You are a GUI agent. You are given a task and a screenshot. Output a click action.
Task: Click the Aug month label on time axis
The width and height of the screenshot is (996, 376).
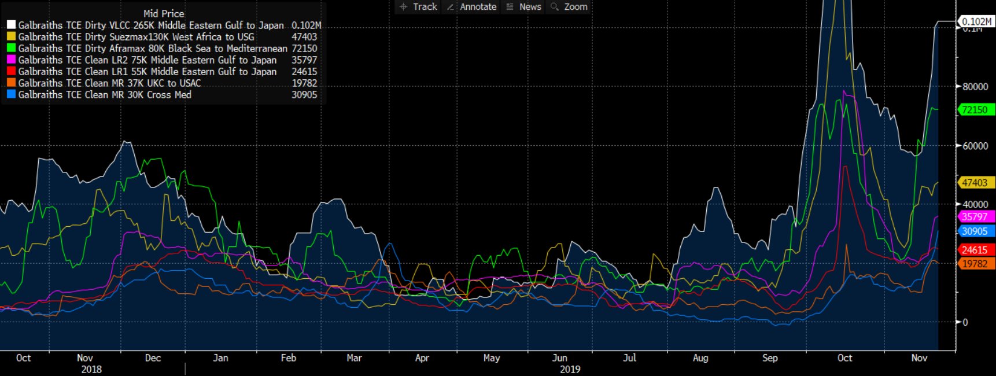pos(700,358)
